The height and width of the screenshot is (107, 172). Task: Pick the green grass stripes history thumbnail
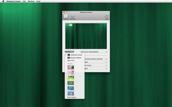[71, 83]
